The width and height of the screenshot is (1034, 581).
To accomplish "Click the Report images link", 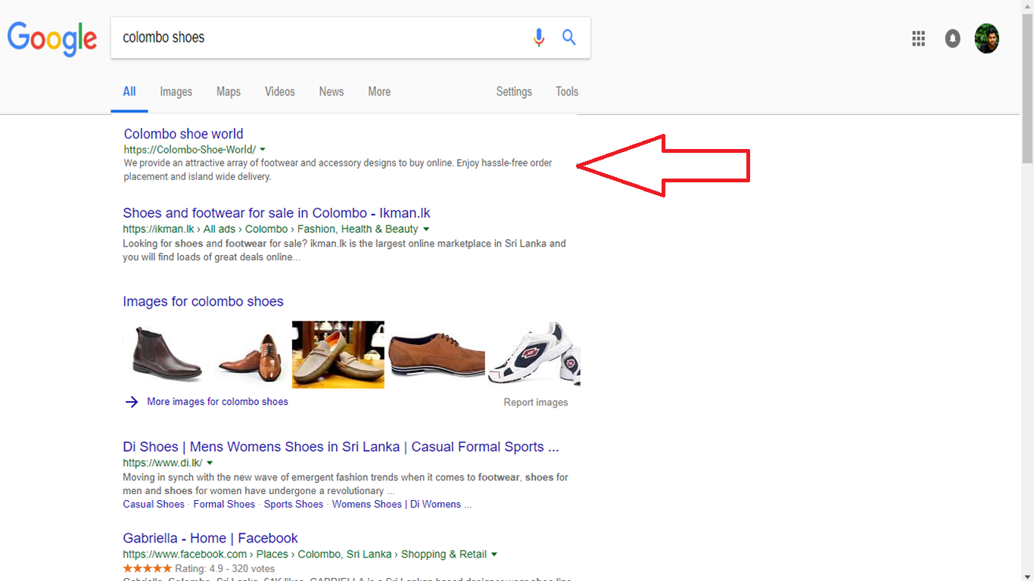I will 536,402.
